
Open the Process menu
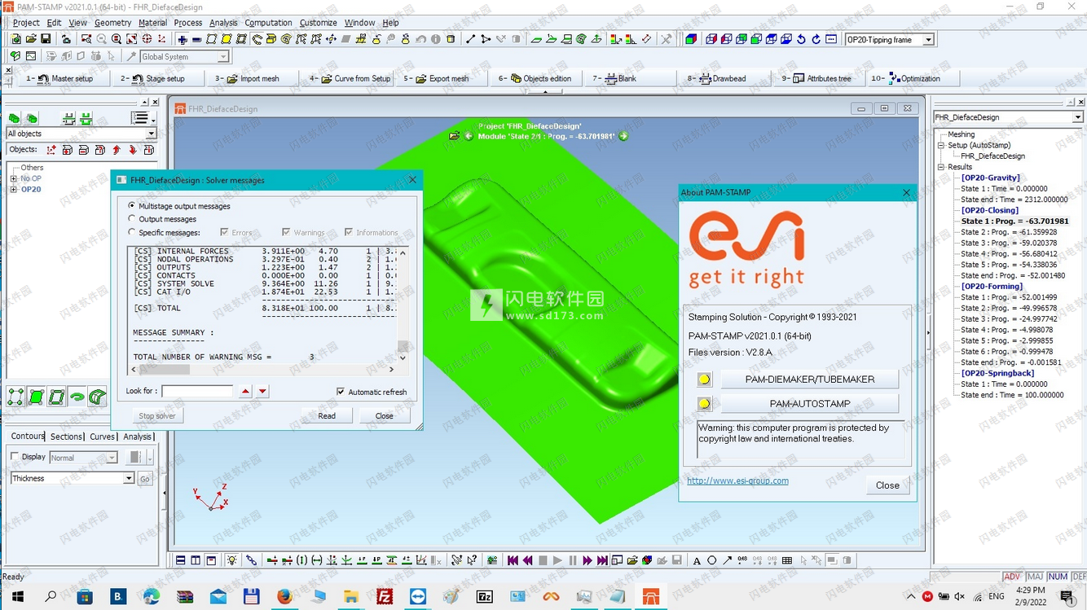click(187, 23)
